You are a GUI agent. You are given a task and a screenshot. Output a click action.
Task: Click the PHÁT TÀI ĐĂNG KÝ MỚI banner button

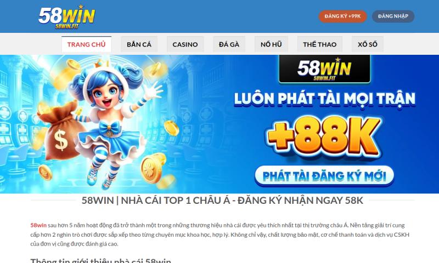[x=324, y=176]
